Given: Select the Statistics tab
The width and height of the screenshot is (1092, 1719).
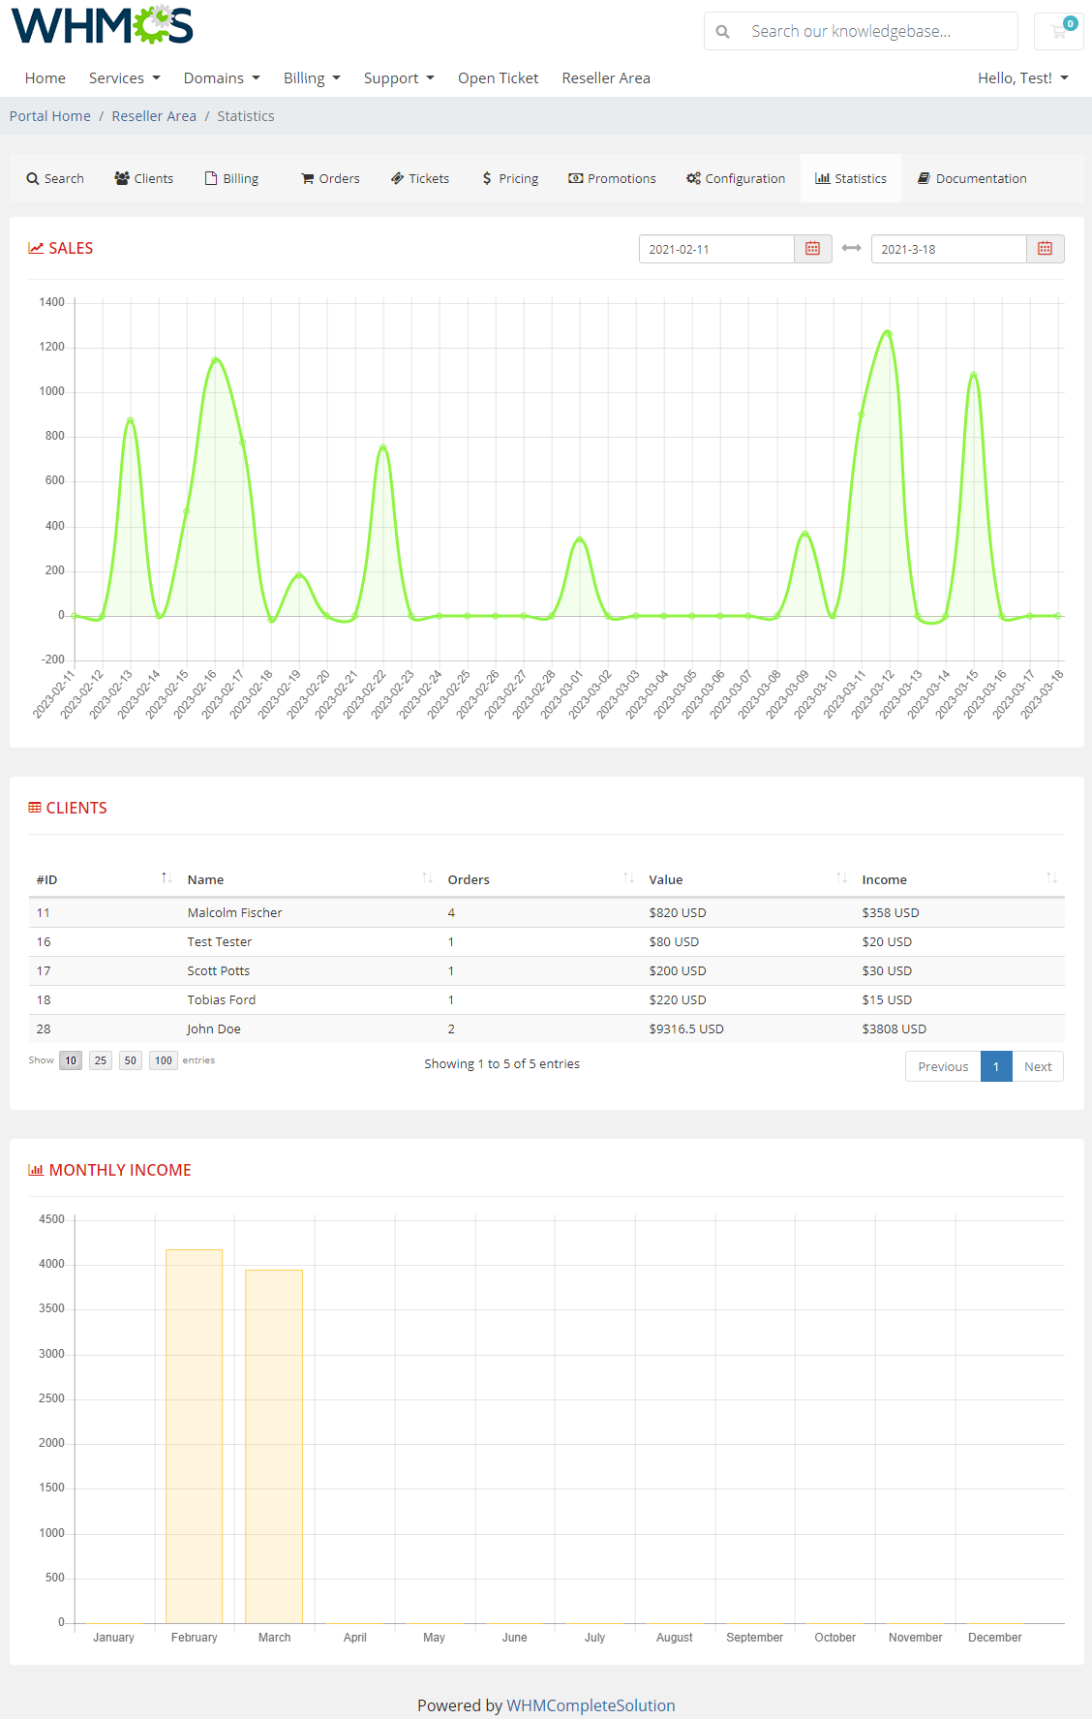Looking at the screenshot, I should pos(851,178).
